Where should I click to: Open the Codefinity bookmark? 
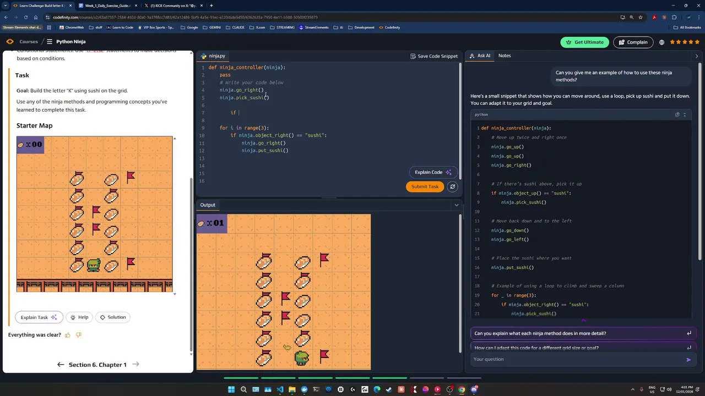(389, 27)
